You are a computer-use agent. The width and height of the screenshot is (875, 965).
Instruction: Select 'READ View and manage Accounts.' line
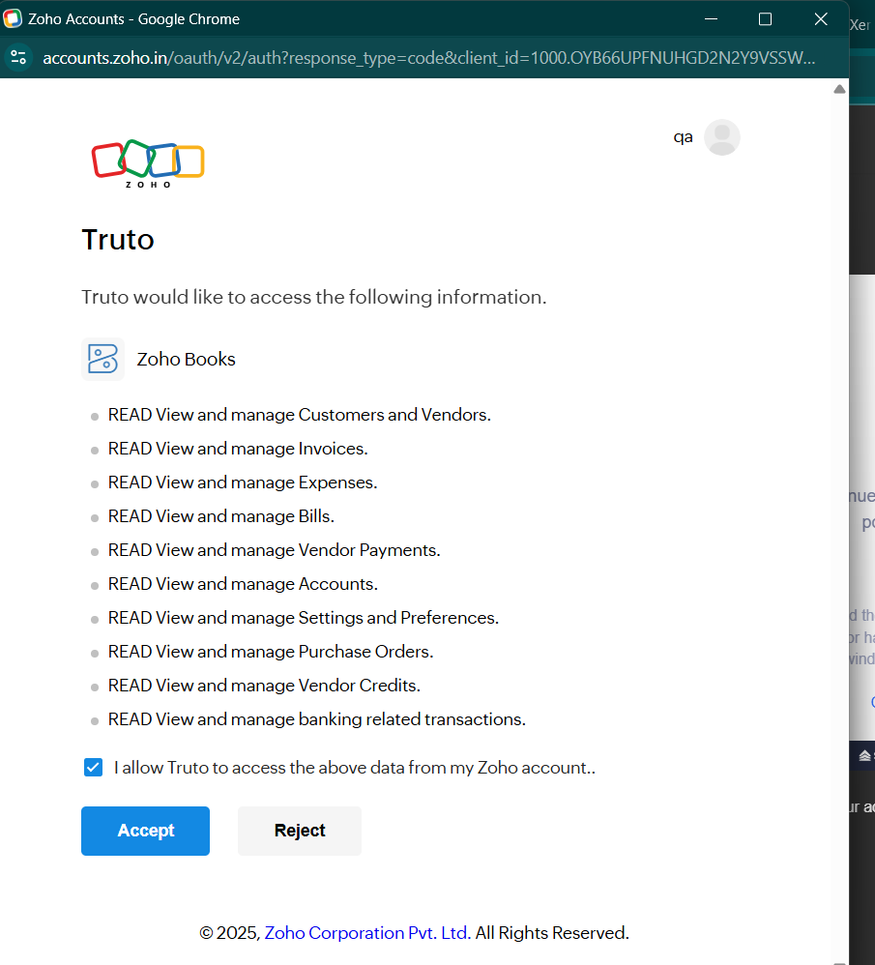(243, 584)
